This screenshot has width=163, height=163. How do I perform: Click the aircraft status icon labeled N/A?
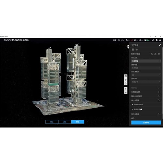coord(121,40)
